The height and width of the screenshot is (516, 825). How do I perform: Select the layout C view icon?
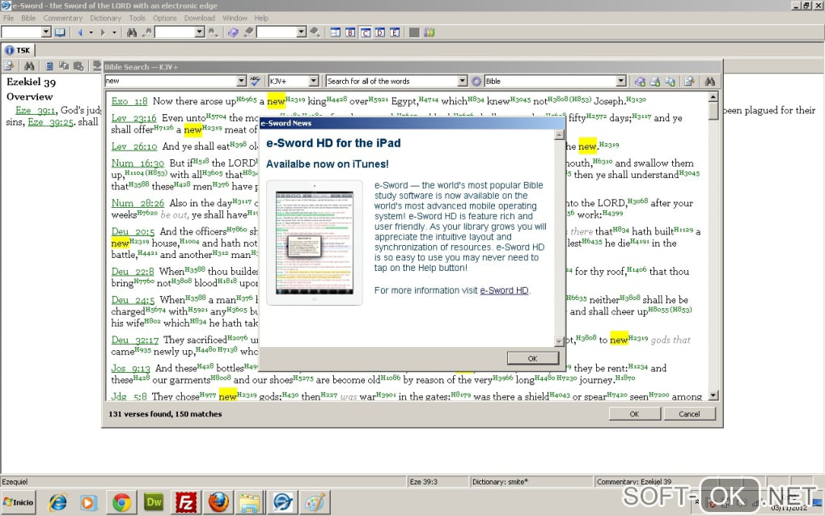pyautogui.click(x=365, y=32)
